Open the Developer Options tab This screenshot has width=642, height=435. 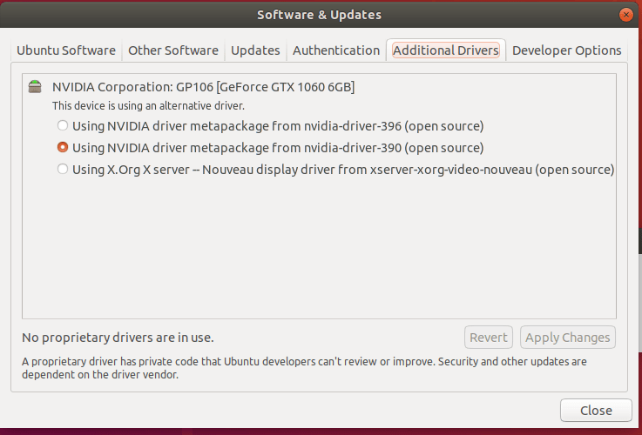pos(566,50)
